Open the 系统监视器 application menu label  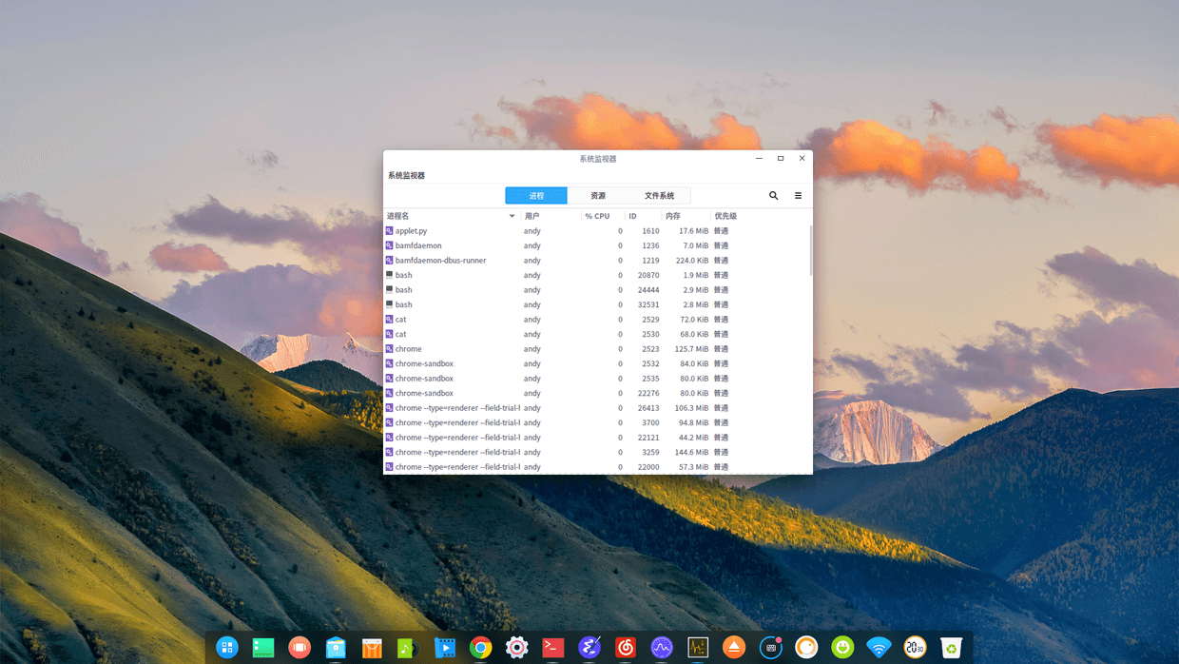tap(407, 175)
